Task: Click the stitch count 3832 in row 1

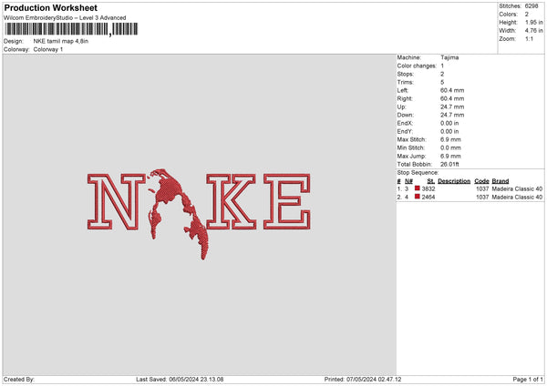Action: coord(428,188)
